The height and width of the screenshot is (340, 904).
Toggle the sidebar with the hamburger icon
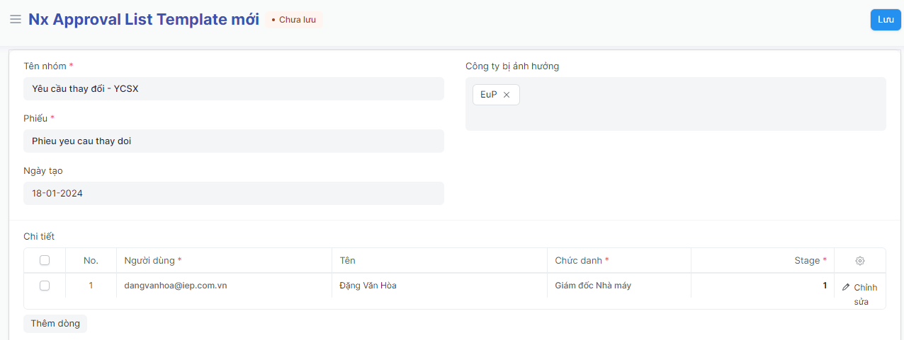(15, 19)
